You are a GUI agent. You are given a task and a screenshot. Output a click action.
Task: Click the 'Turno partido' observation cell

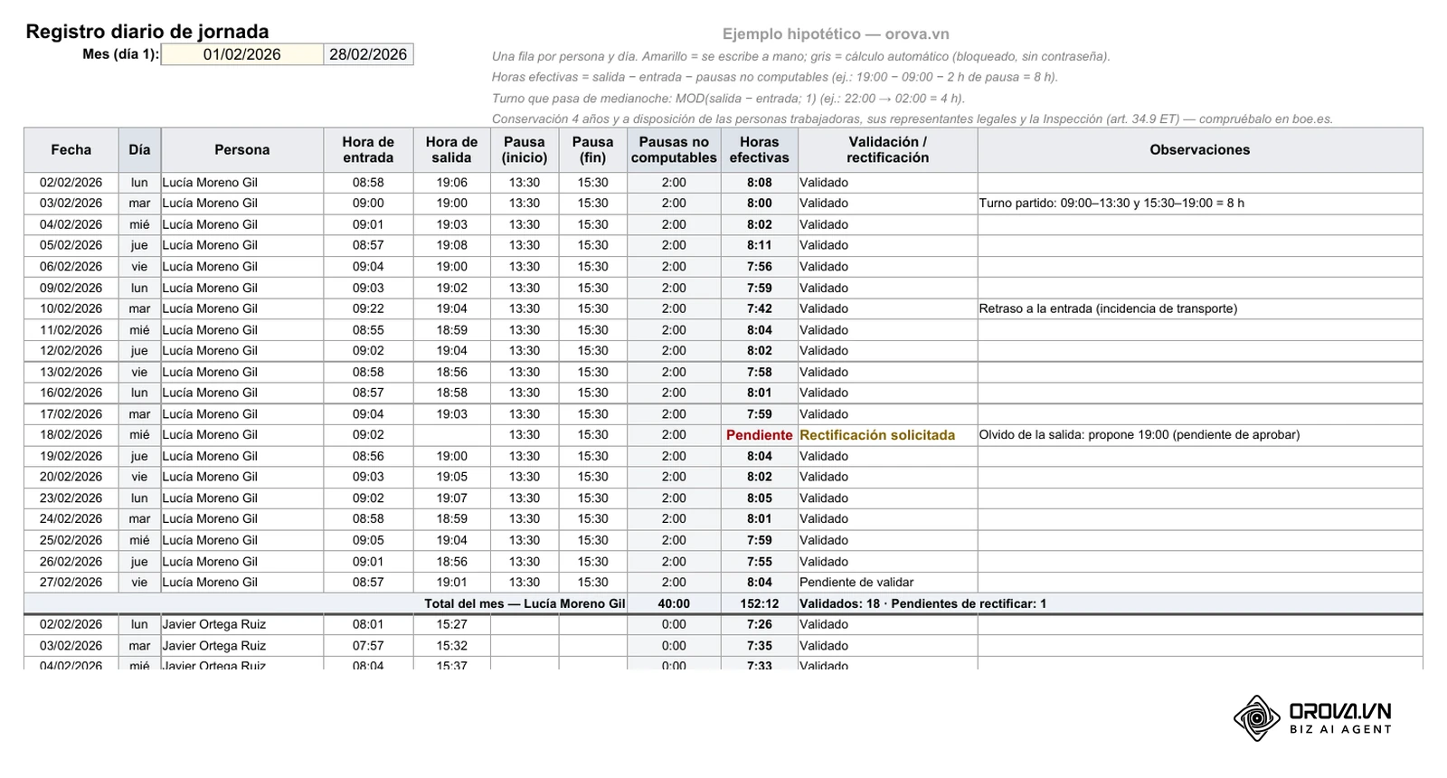(1200, 204)
